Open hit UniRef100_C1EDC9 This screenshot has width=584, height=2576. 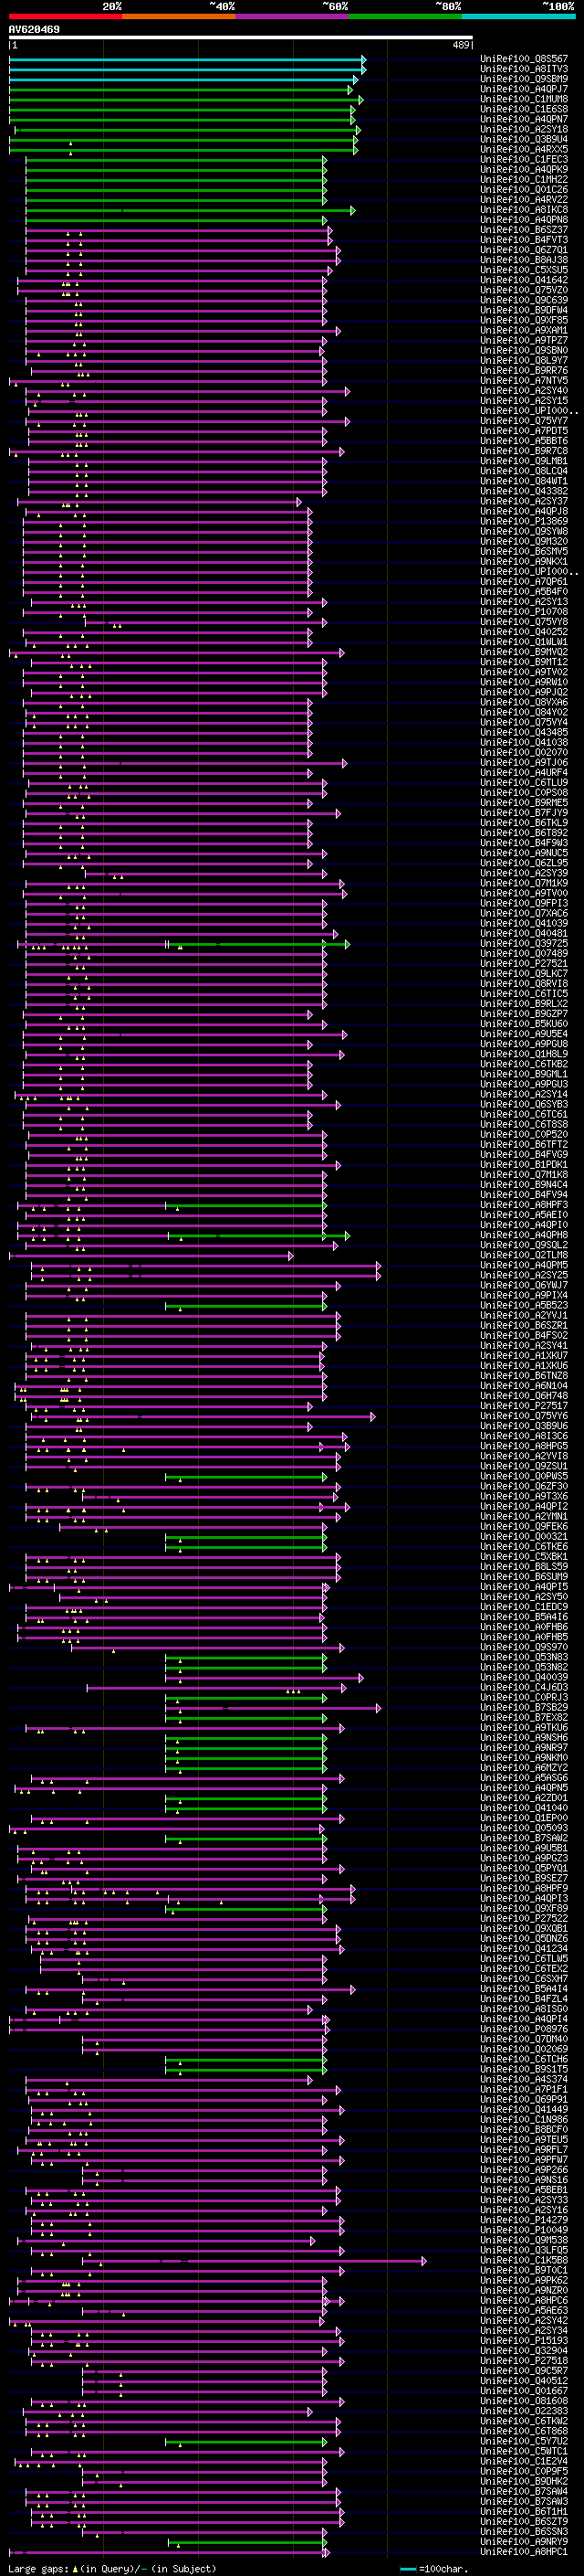524,1607
